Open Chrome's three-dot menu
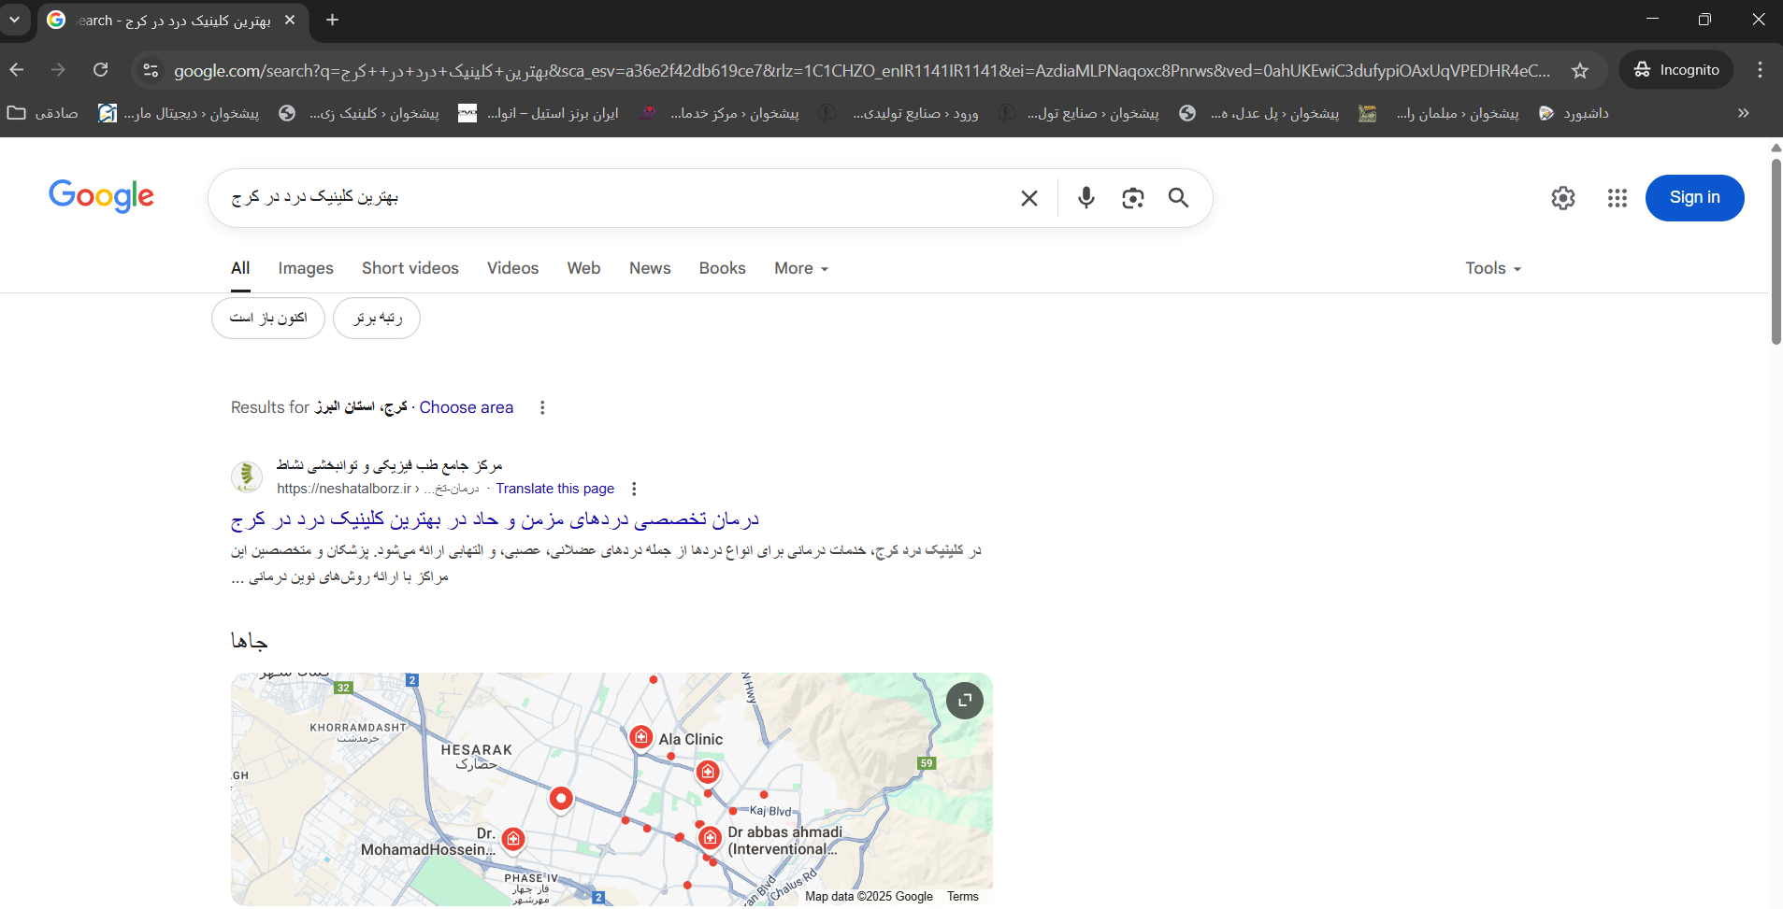 click(x=1760, y=70)
